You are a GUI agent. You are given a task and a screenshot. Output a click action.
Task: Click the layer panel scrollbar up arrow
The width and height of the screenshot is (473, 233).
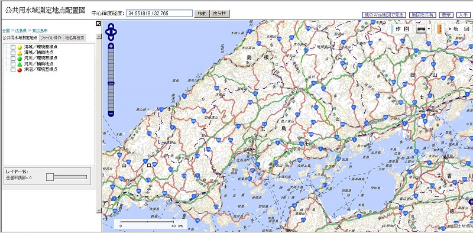pyautogui.click(x=99, y=36)
